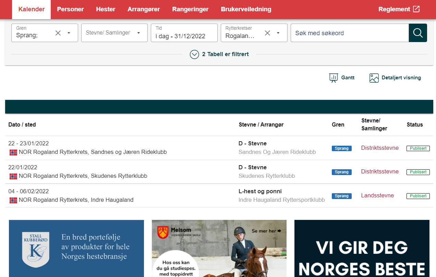Switch to Detaljert visning
Image resolution: width=436 pixels, height=277 pixels.
pyautogui.click(x=395, y=78)
